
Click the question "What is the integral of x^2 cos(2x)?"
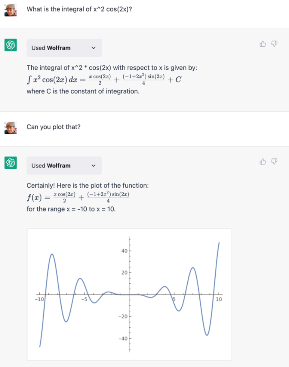(79, 9)
